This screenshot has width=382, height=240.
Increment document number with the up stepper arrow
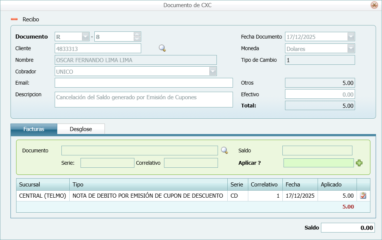[x=138, y=34]
